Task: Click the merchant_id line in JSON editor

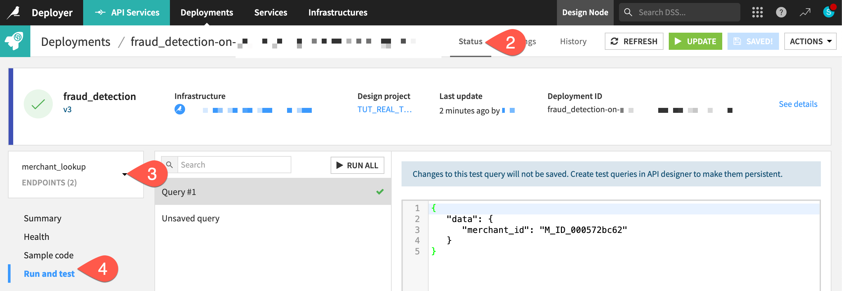Action: click(544, 230)
